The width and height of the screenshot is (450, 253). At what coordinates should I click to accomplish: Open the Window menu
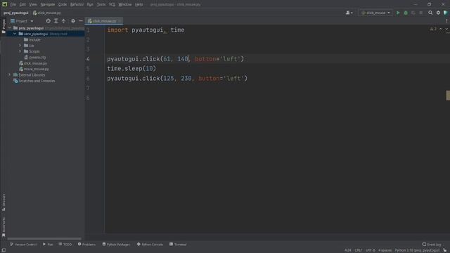[x=125, y=4]
